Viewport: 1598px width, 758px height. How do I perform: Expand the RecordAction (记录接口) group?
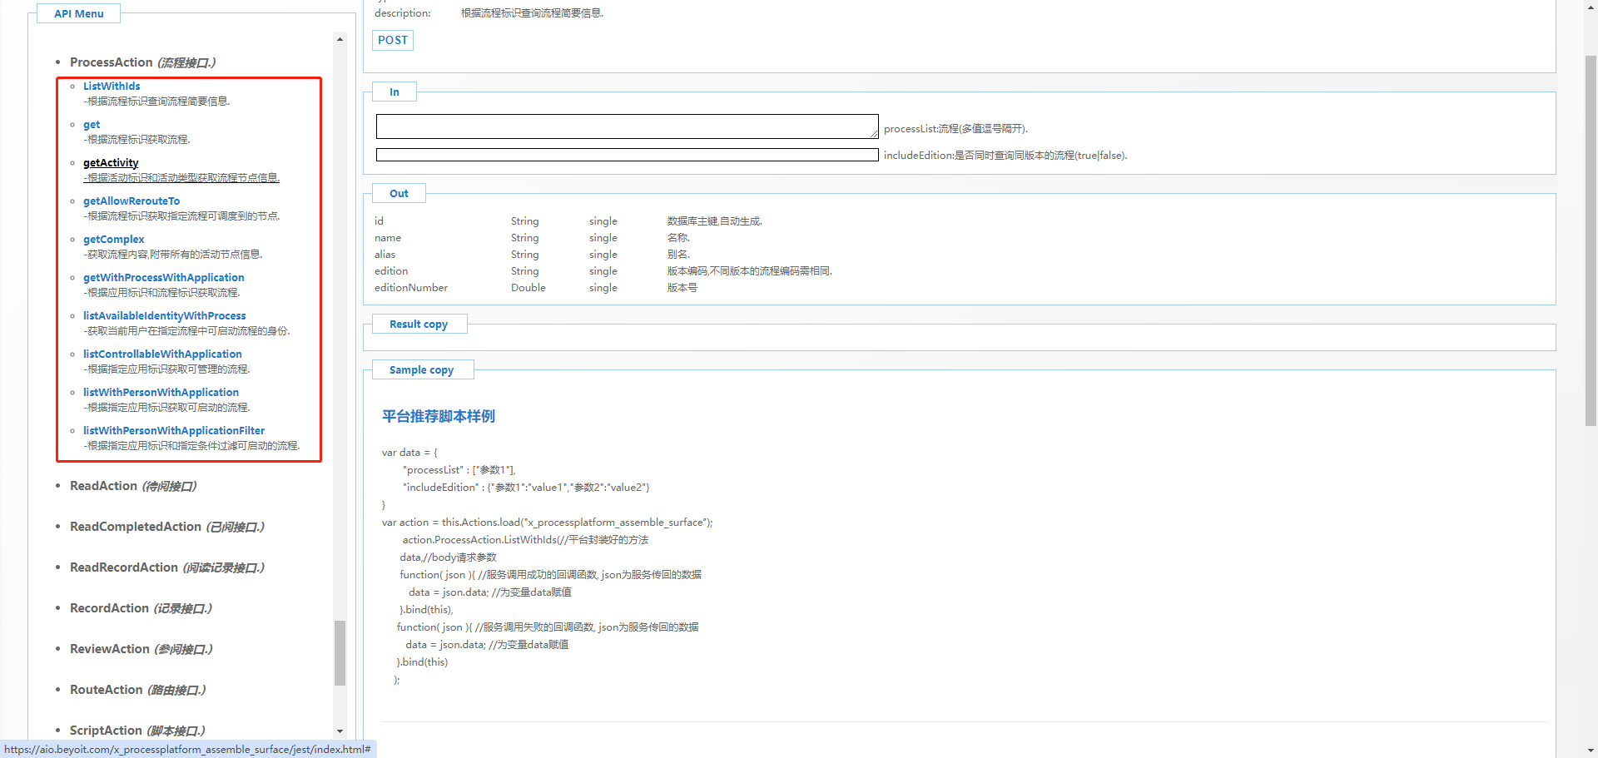[141, 608]
